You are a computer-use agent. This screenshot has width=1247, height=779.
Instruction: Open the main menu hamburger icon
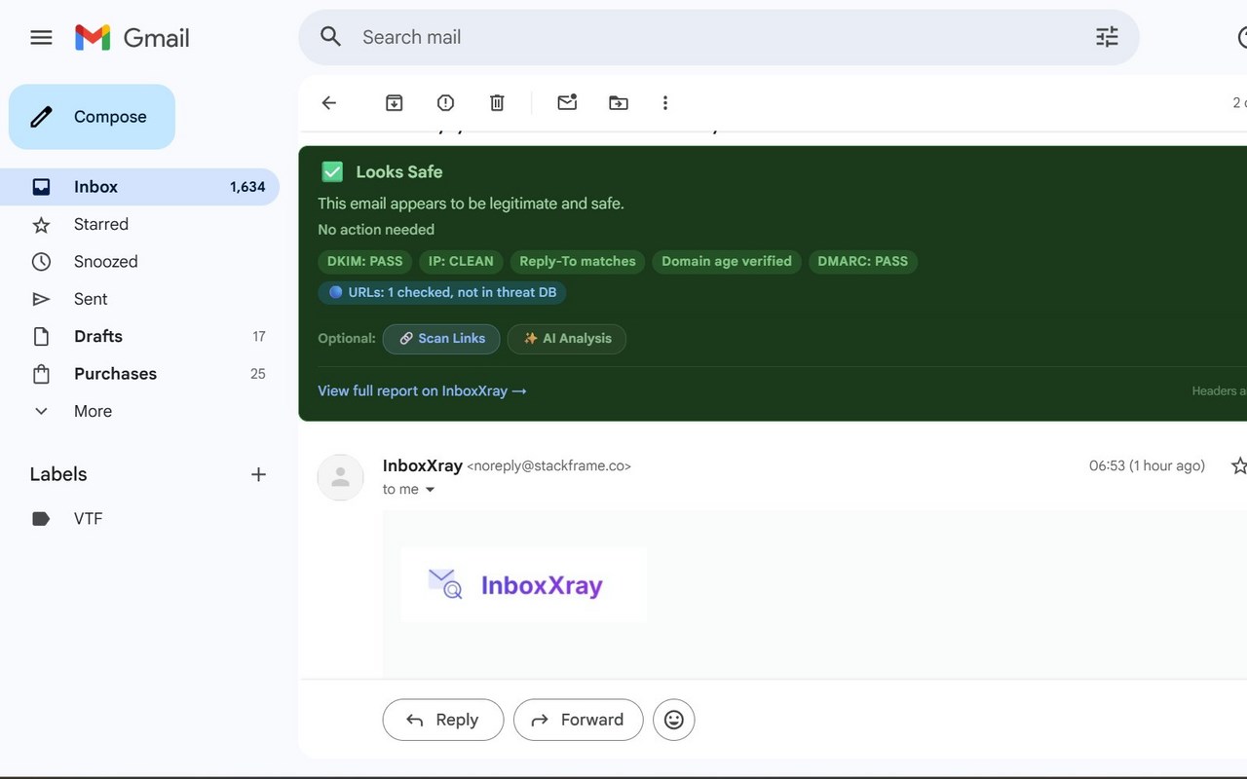tap(41, 38)
